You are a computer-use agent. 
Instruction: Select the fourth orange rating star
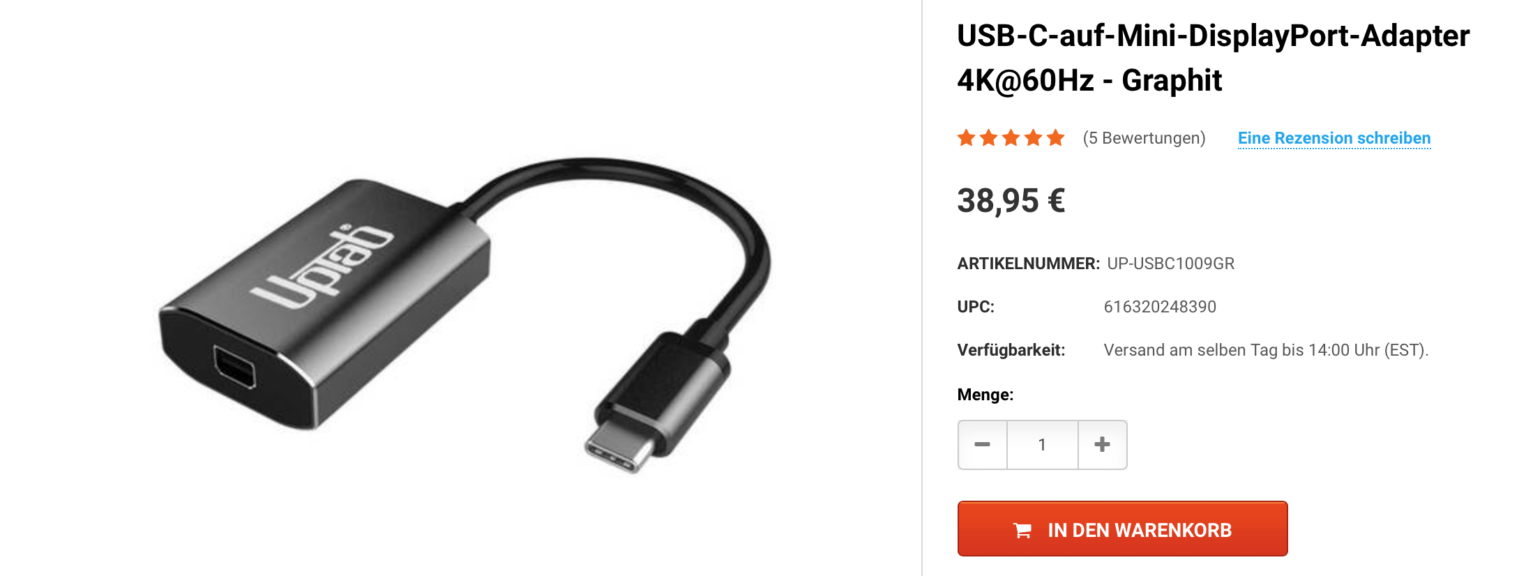coord(1034,138)
